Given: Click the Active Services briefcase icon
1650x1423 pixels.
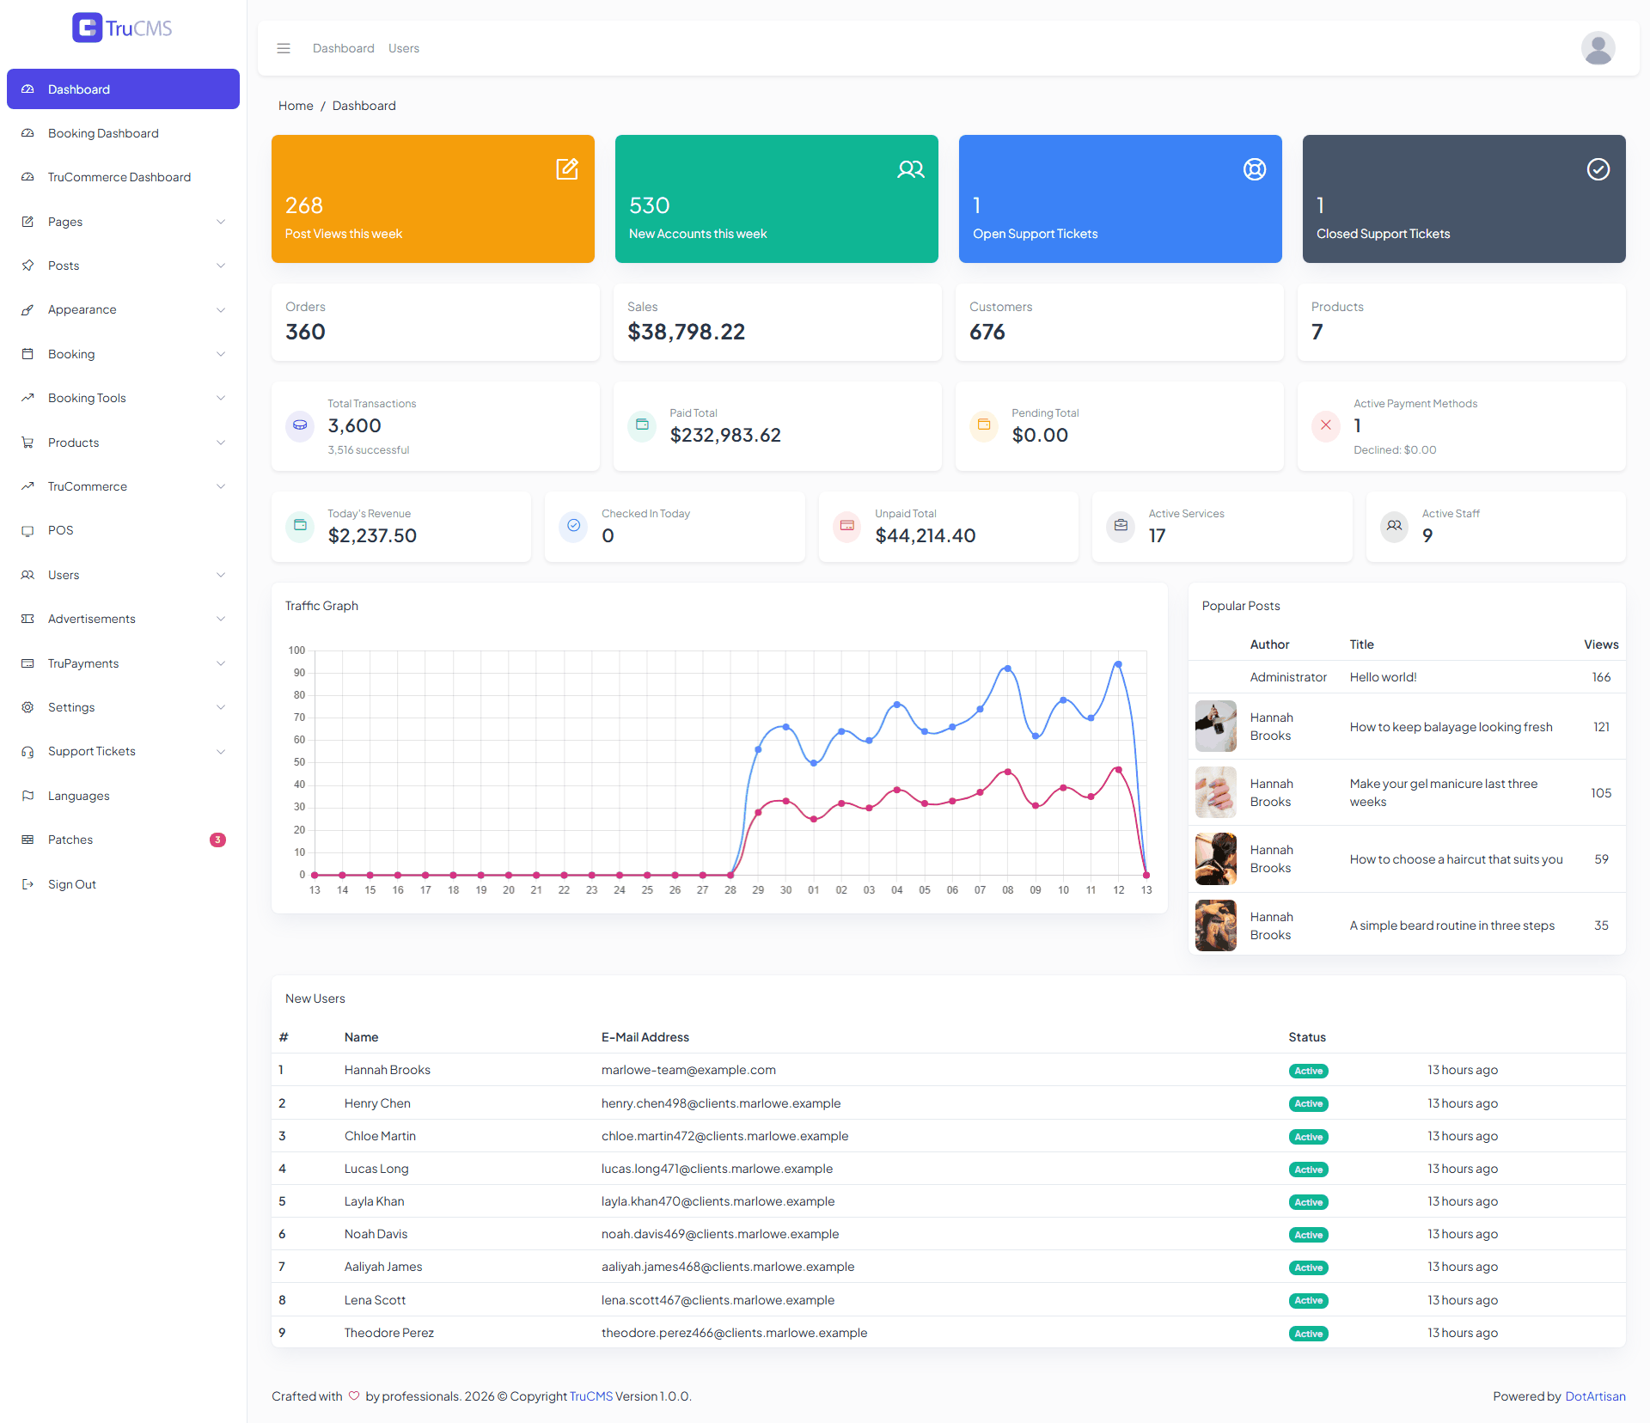Looking at the screenshot, I should point(1121,525).
